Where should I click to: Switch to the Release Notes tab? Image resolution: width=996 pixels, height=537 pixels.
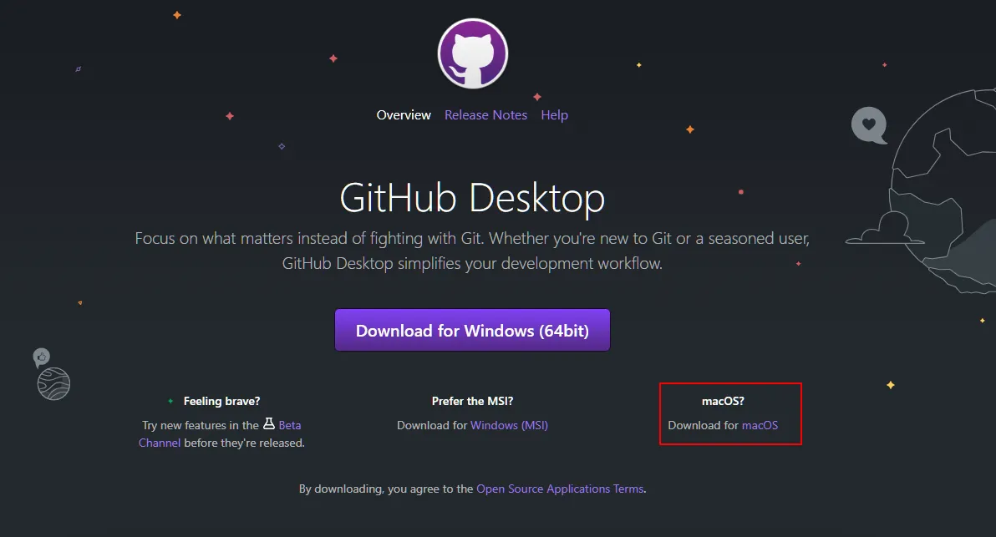pos(486,115)
